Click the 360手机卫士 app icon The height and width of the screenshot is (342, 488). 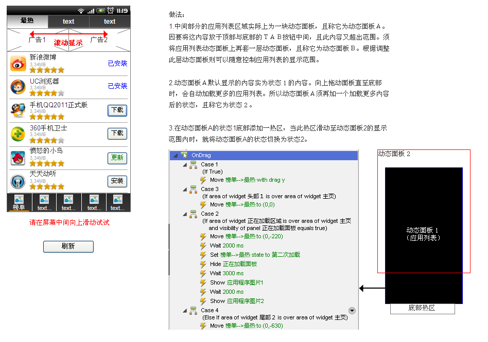[x=18, y=134]
